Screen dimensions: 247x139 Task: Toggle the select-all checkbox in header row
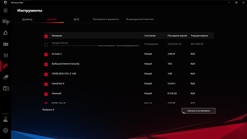(46, 36)
